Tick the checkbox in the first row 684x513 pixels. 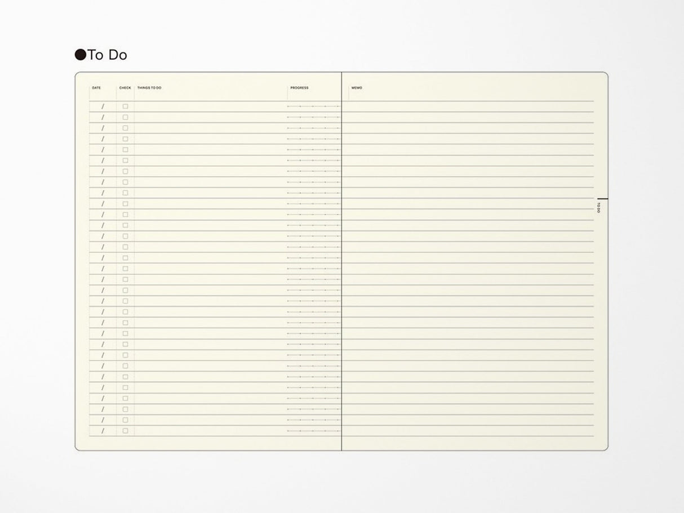(x=125, y=106)
